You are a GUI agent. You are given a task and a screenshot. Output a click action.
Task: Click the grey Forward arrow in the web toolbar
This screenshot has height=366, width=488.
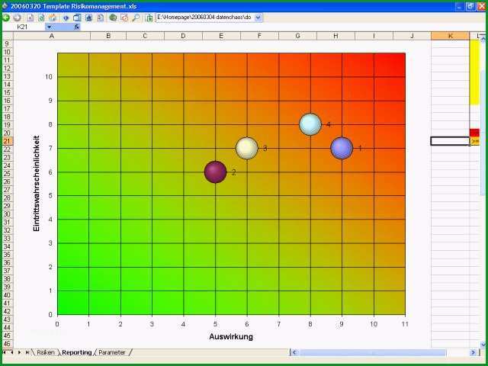pos(17,18)
